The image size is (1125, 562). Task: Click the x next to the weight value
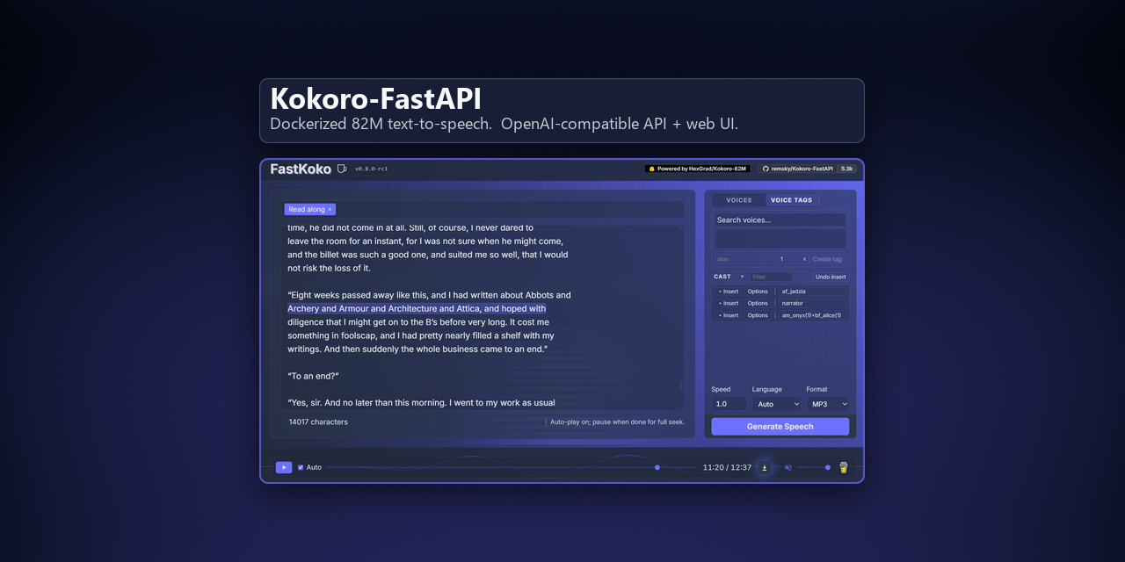point(804,259)
